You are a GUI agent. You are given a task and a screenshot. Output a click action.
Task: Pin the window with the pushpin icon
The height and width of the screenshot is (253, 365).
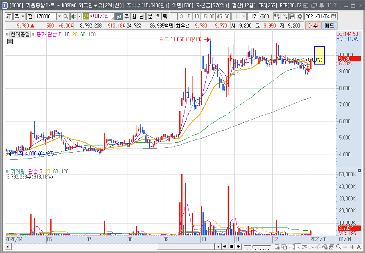click(321, 5)
